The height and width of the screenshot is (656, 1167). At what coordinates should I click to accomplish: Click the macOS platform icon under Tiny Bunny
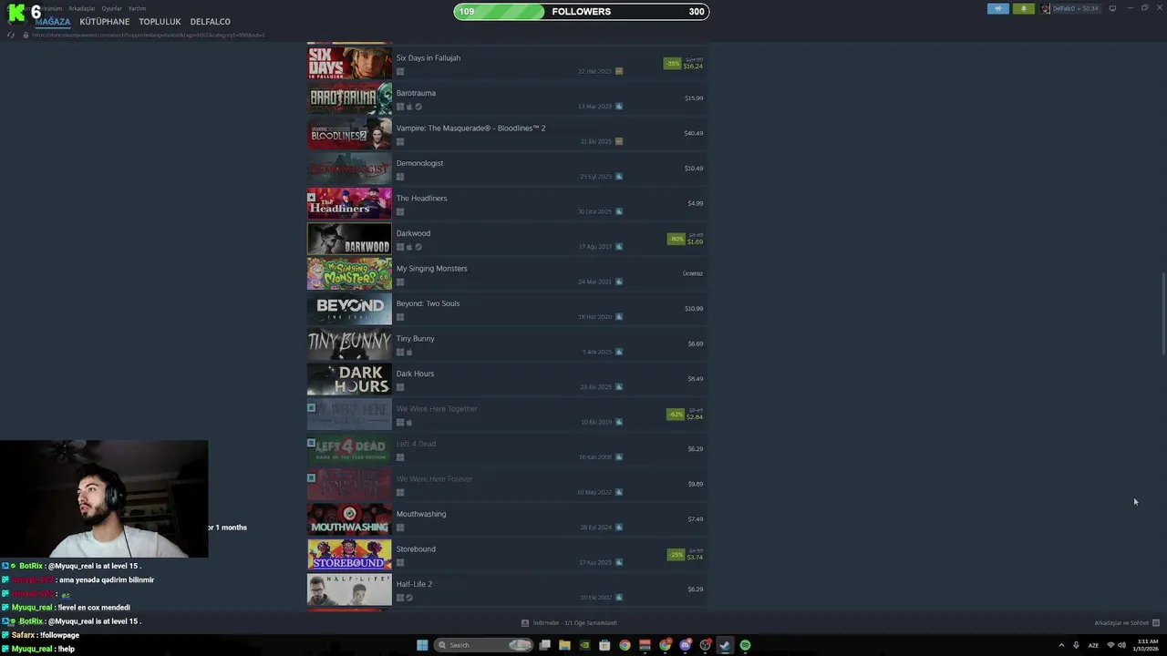tap(409, 353)
